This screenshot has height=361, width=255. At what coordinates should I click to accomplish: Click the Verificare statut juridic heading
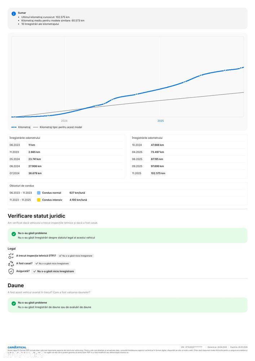pyautogui.click(x=36, y=216)
